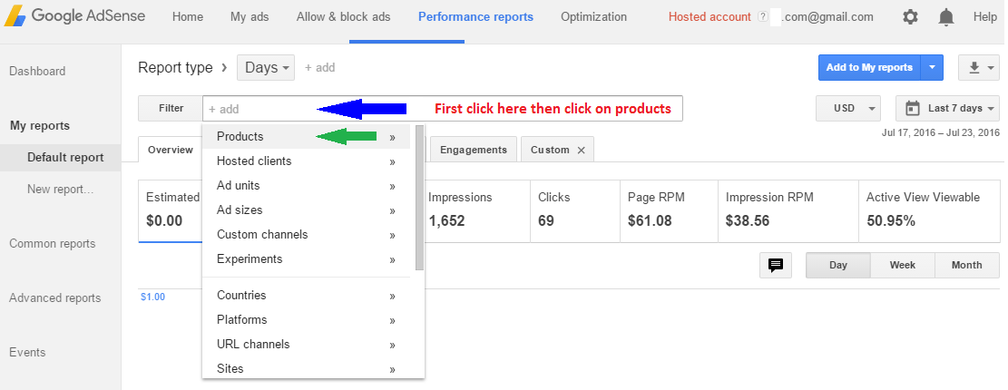This screenshot has height=390, width=1008.
Task: Open the Add to My reports dropdown arrow
Action: click(x=932, y=67)
